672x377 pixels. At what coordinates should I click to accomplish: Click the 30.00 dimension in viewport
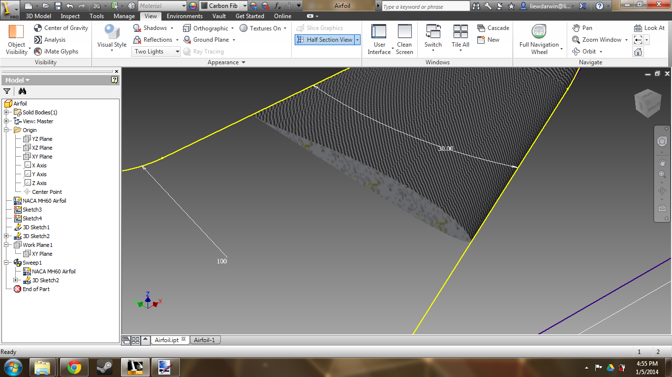446,148
